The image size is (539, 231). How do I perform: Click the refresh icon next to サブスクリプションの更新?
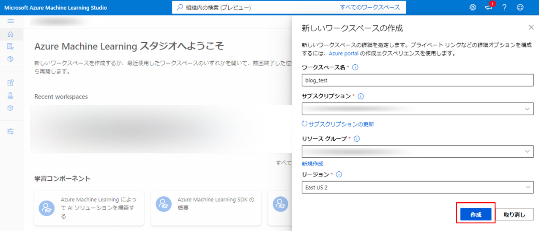pos(304,124)
